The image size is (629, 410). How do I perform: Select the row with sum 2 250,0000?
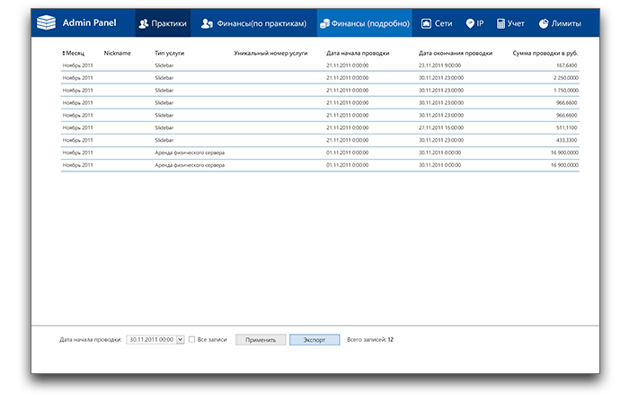point(319,78)
